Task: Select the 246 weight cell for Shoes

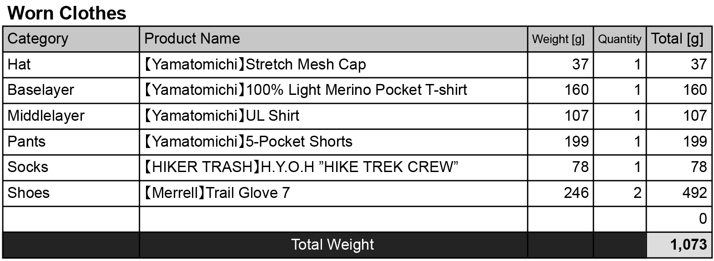Action: tap(576, 193)
